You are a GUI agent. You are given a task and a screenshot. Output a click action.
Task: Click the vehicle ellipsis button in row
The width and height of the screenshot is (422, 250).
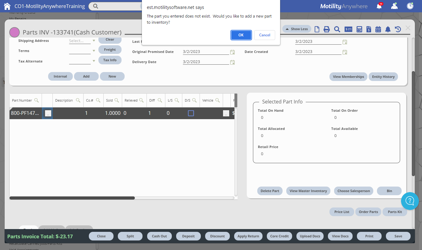(x=226, y=113)
